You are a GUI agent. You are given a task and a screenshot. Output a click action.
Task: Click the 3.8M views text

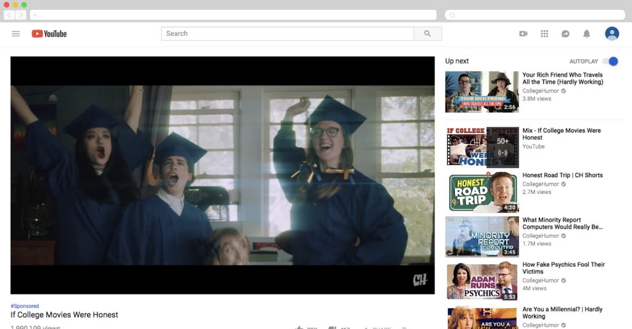tap(536, 99)
